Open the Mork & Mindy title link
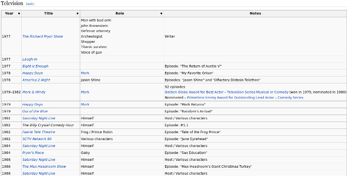347x176 pixels. coord(34,92)
